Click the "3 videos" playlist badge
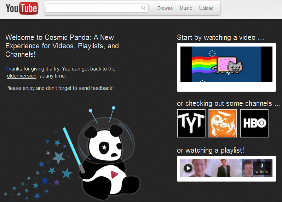This screenshot has height=202, width=282. [262, 168]
